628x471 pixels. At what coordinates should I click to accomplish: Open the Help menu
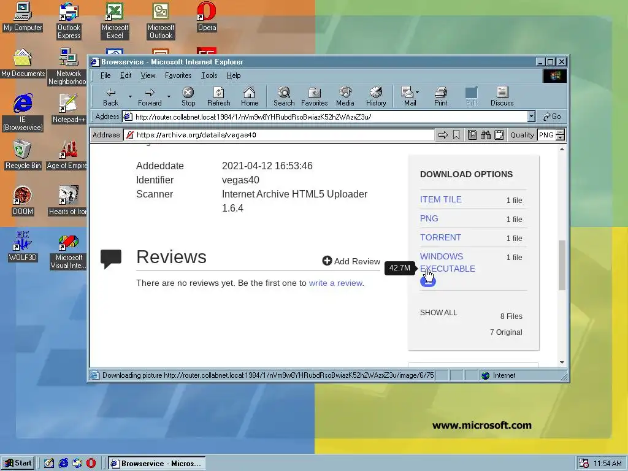tap(234, 75)
